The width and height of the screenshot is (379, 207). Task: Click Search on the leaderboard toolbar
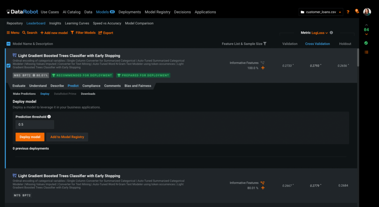[x=30, y=32]
